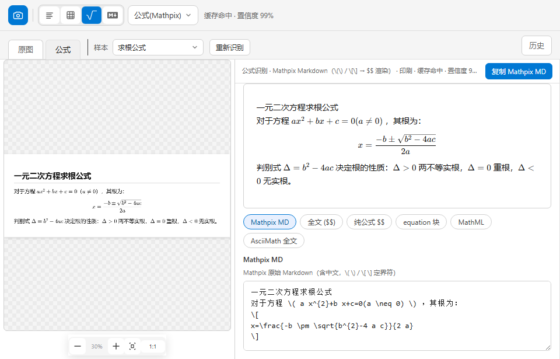This screenshot has width=560, height=359.
Task: Click the zoom in plus icon
Action: pos(116,346)
